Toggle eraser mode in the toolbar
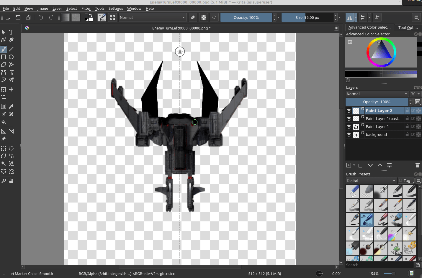 pyautogui.click(x=193, y=17)
